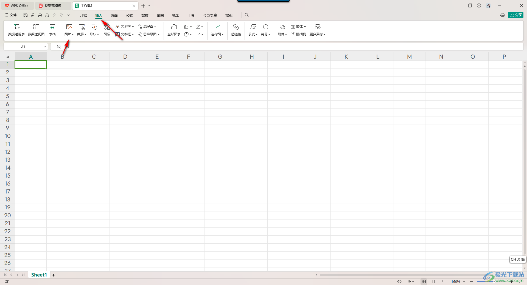
Task: Select column header D
Action: click(x=125, y=57)
